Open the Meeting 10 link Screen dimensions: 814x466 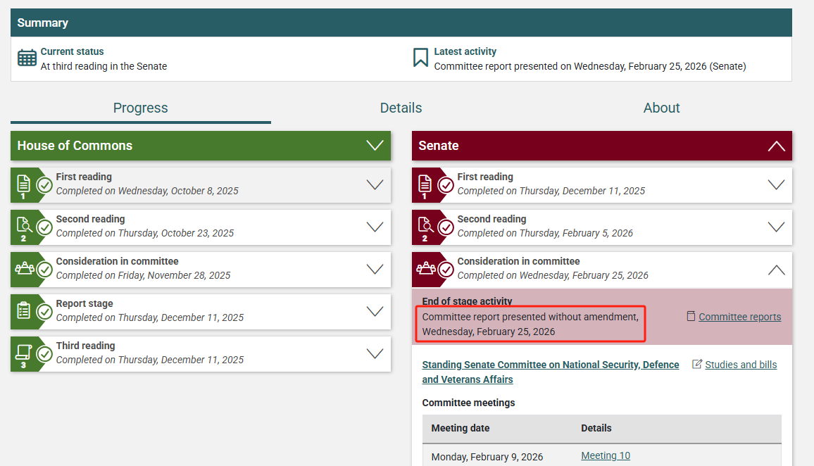[x=605, y=455]
